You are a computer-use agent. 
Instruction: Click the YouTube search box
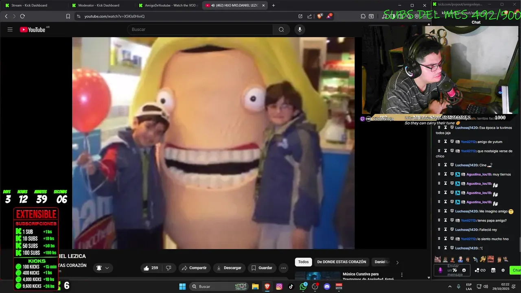pos(200,29)
